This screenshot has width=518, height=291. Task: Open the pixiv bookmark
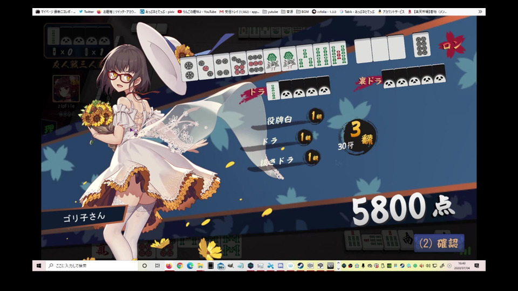[157, 11]
